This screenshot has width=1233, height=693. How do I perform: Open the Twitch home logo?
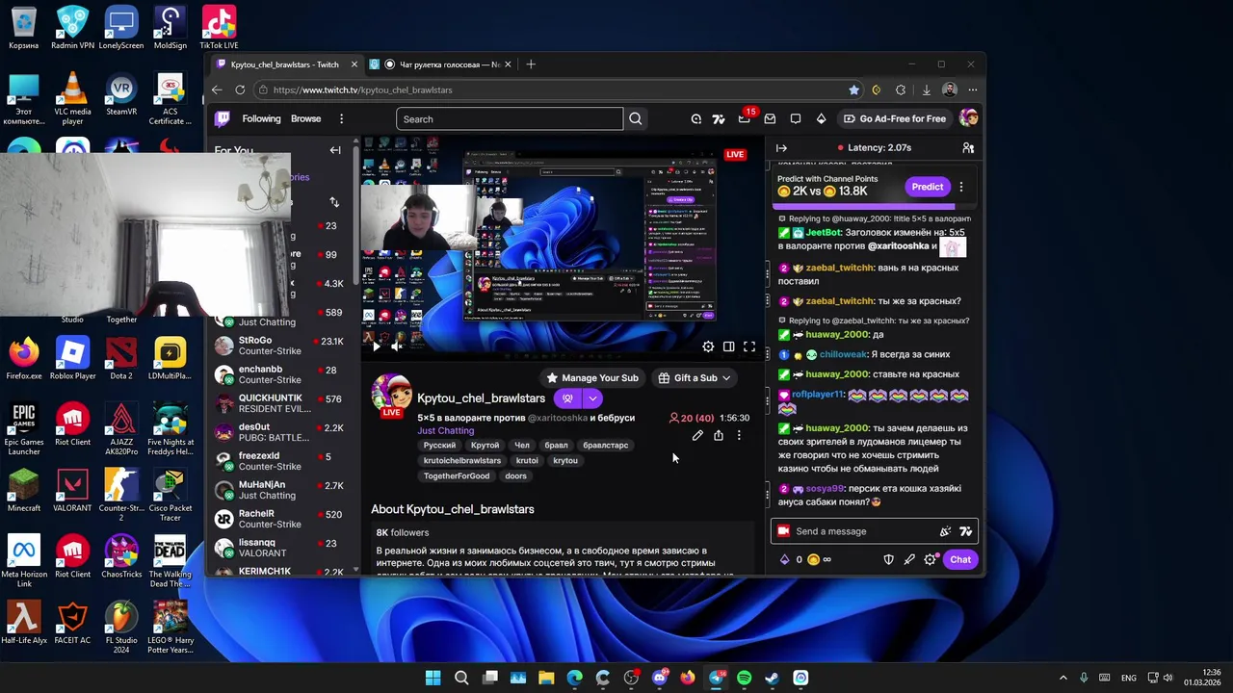pyautogui.click(x=223, y=118)
